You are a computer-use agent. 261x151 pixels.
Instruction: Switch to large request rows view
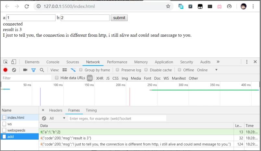pos(65,70)
